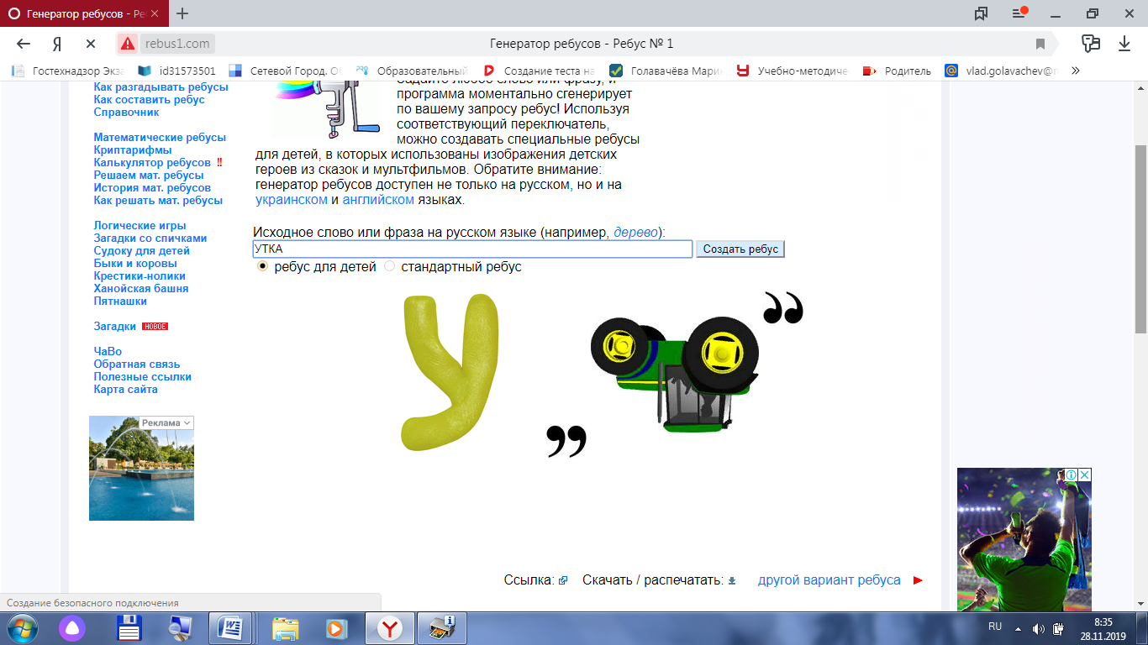The image size is (1148, 645).
Task: Open Yandex home via the Я icon
Action: pos(57,44)
